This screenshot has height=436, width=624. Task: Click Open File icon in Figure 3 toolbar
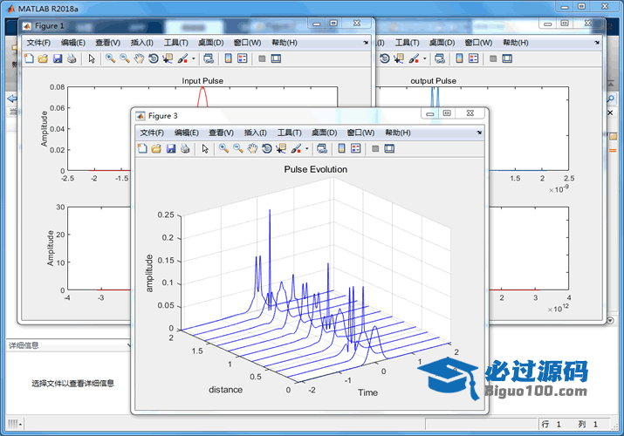point(156,148)
